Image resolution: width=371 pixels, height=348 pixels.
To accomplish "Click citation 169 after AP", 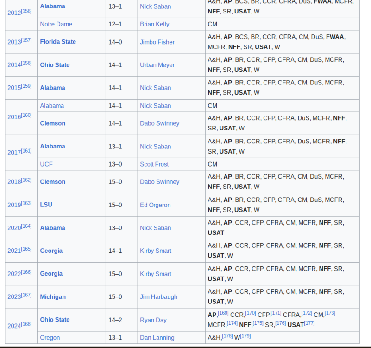I will [x=223, y=313].
